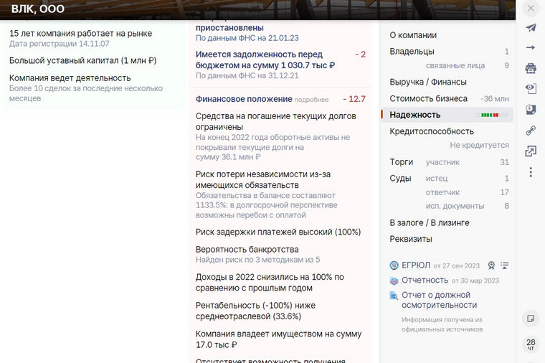Open the Отчетность link
This screenshot has height=363, width=545.
coord(425,280)
